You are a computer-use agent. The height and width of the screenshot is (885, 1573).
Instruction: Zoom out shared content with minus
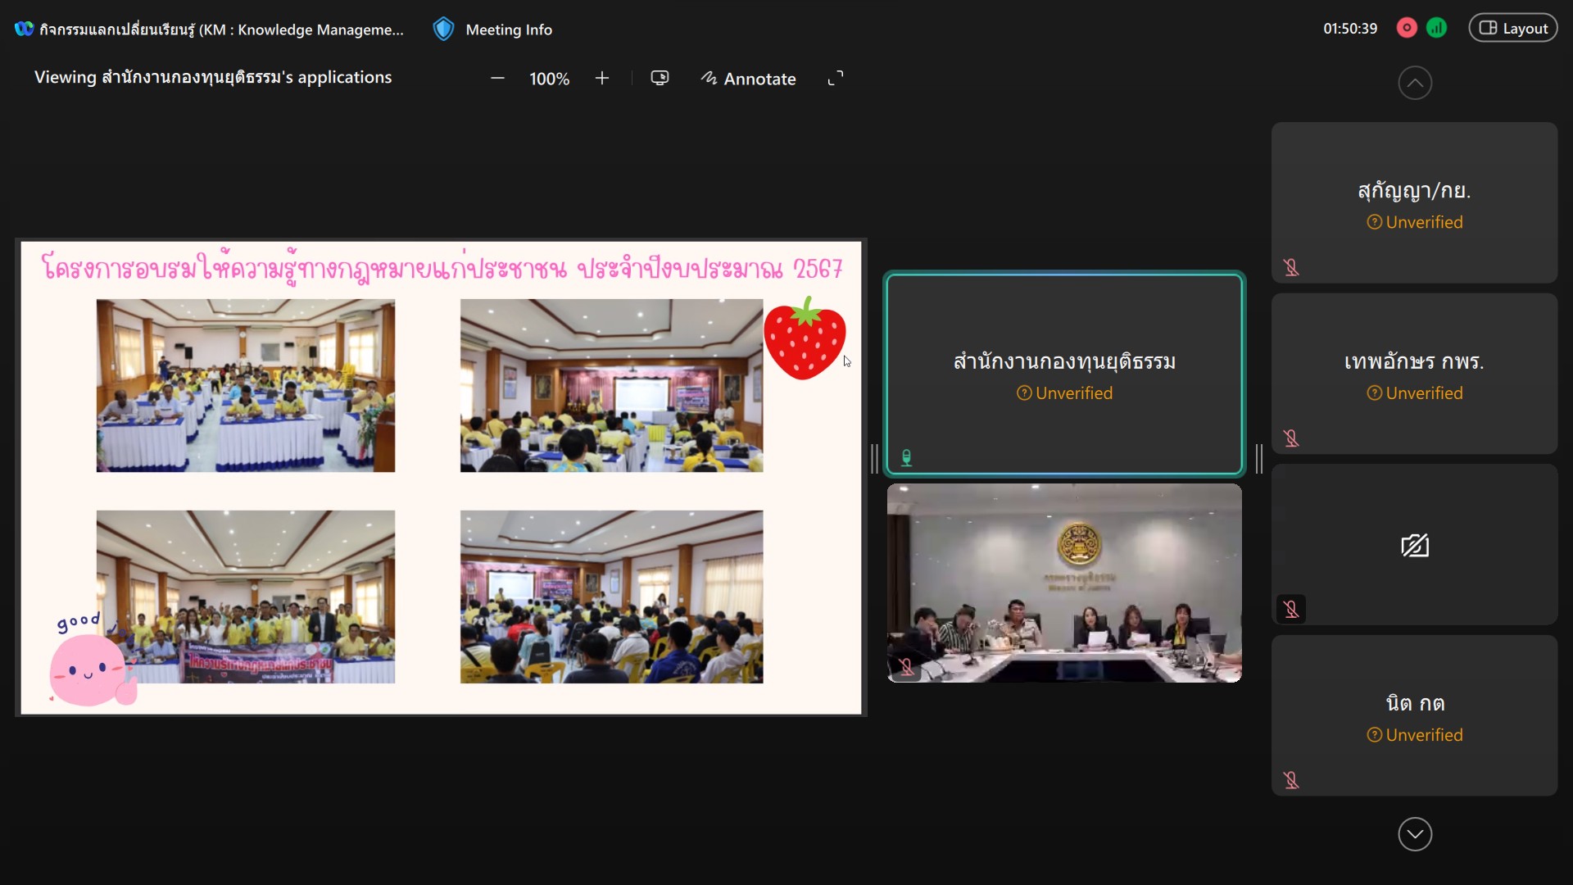497,79
